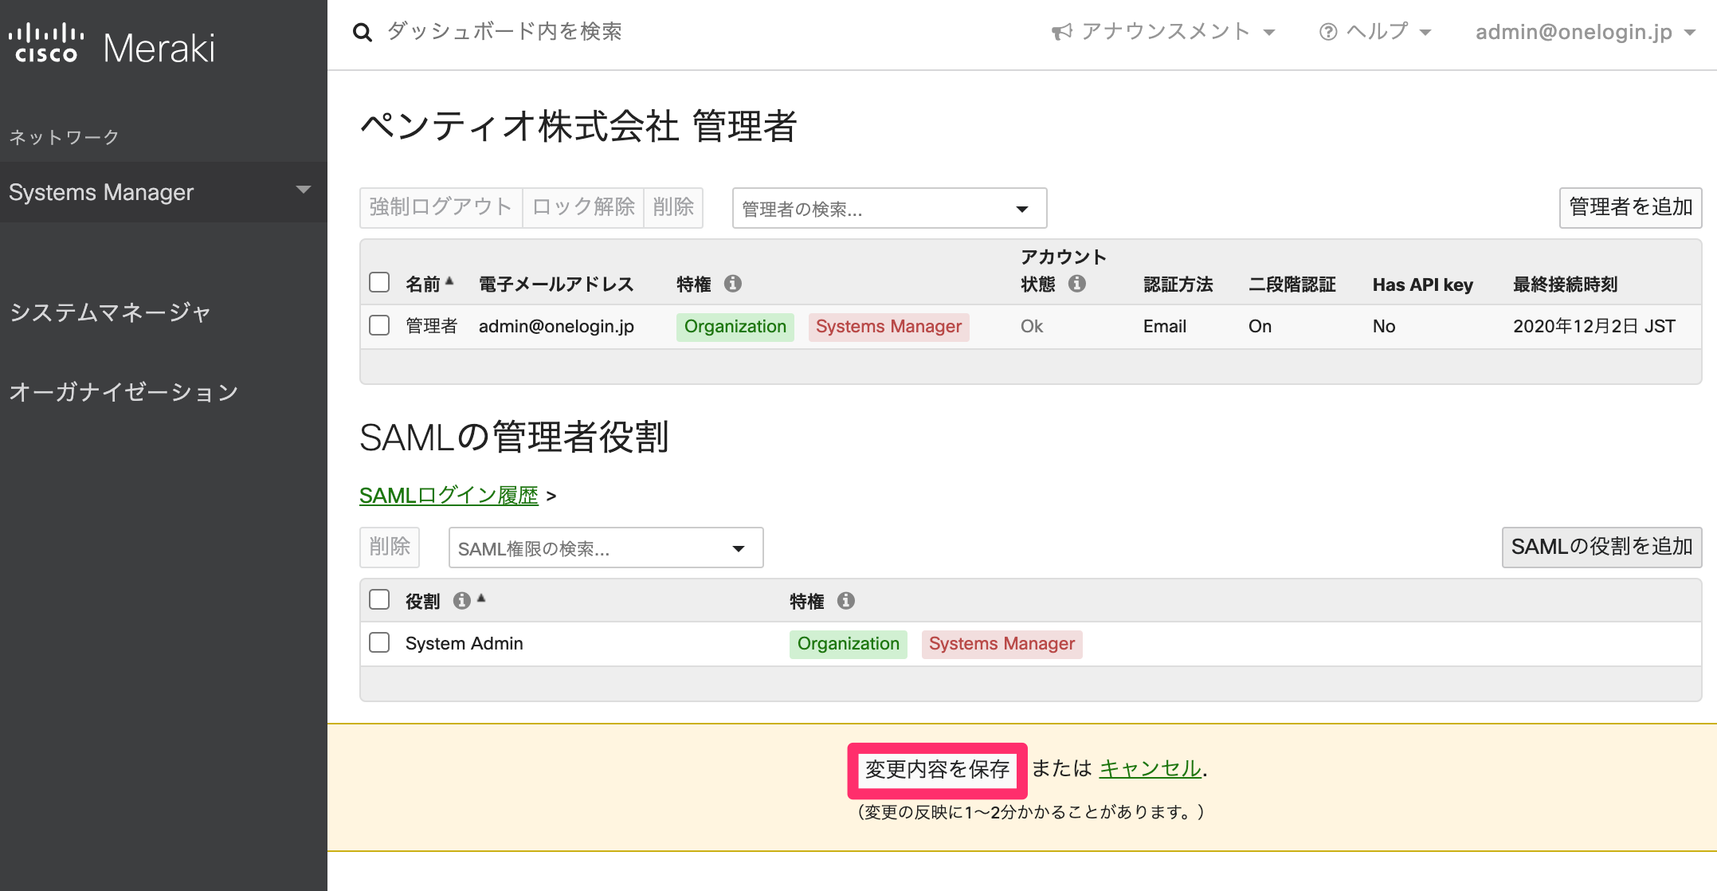Check the 管理者 admin@onelogin.jp row checkbox
The height and width of the screenshot is (891, 1717).
click(379, 325)
